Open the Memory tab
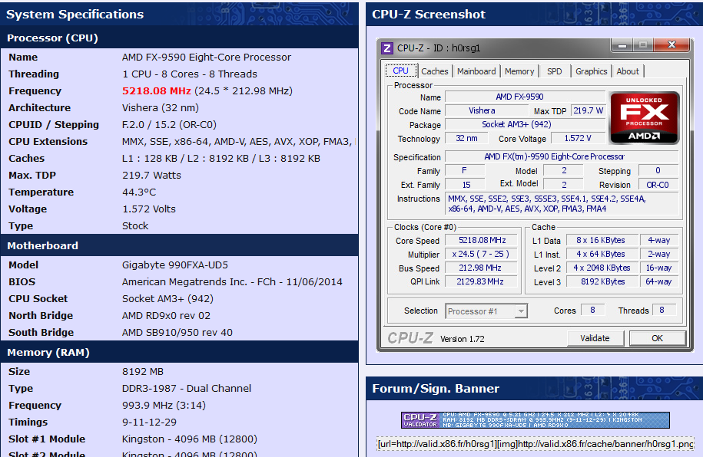This screenshot has width=703, height=457. 519,71
